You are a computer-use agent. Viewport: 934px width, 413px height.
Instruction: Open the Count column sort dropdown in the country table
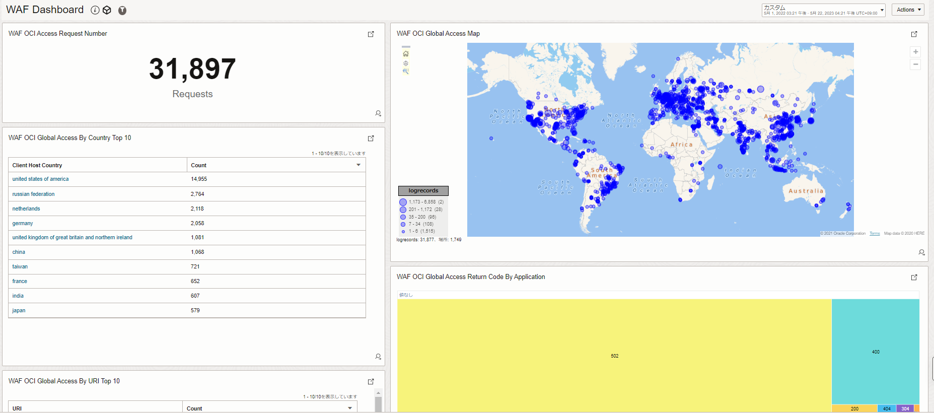(x=358, y=165)
